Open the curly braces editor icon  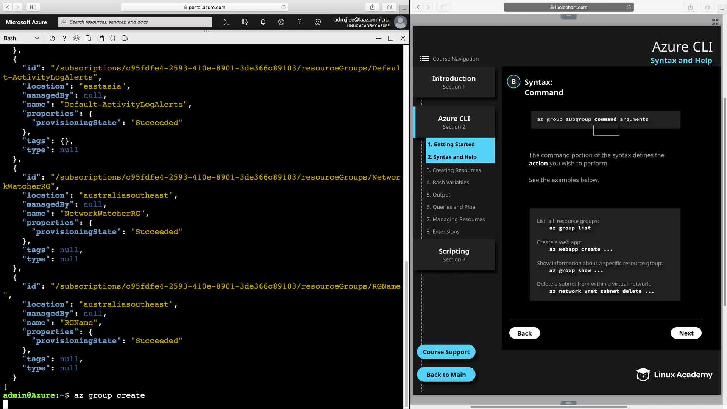(x=113, y=38)
